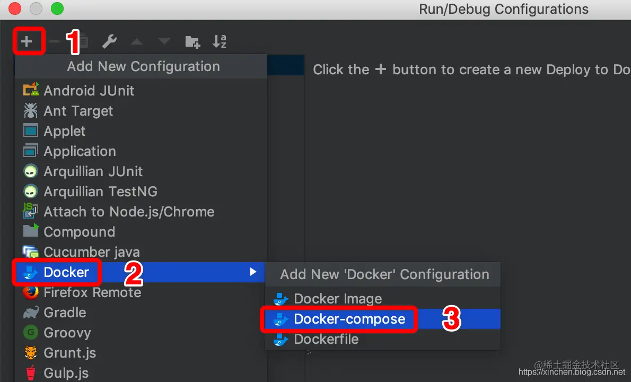Create a new configuration folder
The height and width of the screenshot is (382, 631).
pos(192,41)
